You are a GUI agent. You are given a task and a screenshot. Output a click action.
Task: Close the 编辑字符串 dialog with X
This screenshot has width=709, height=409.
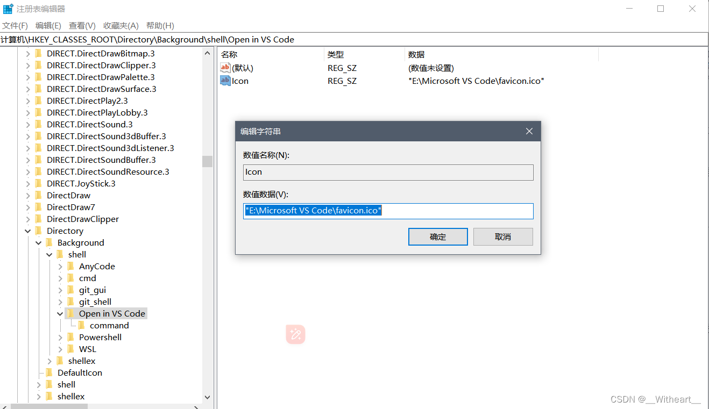tap(529, 131)
